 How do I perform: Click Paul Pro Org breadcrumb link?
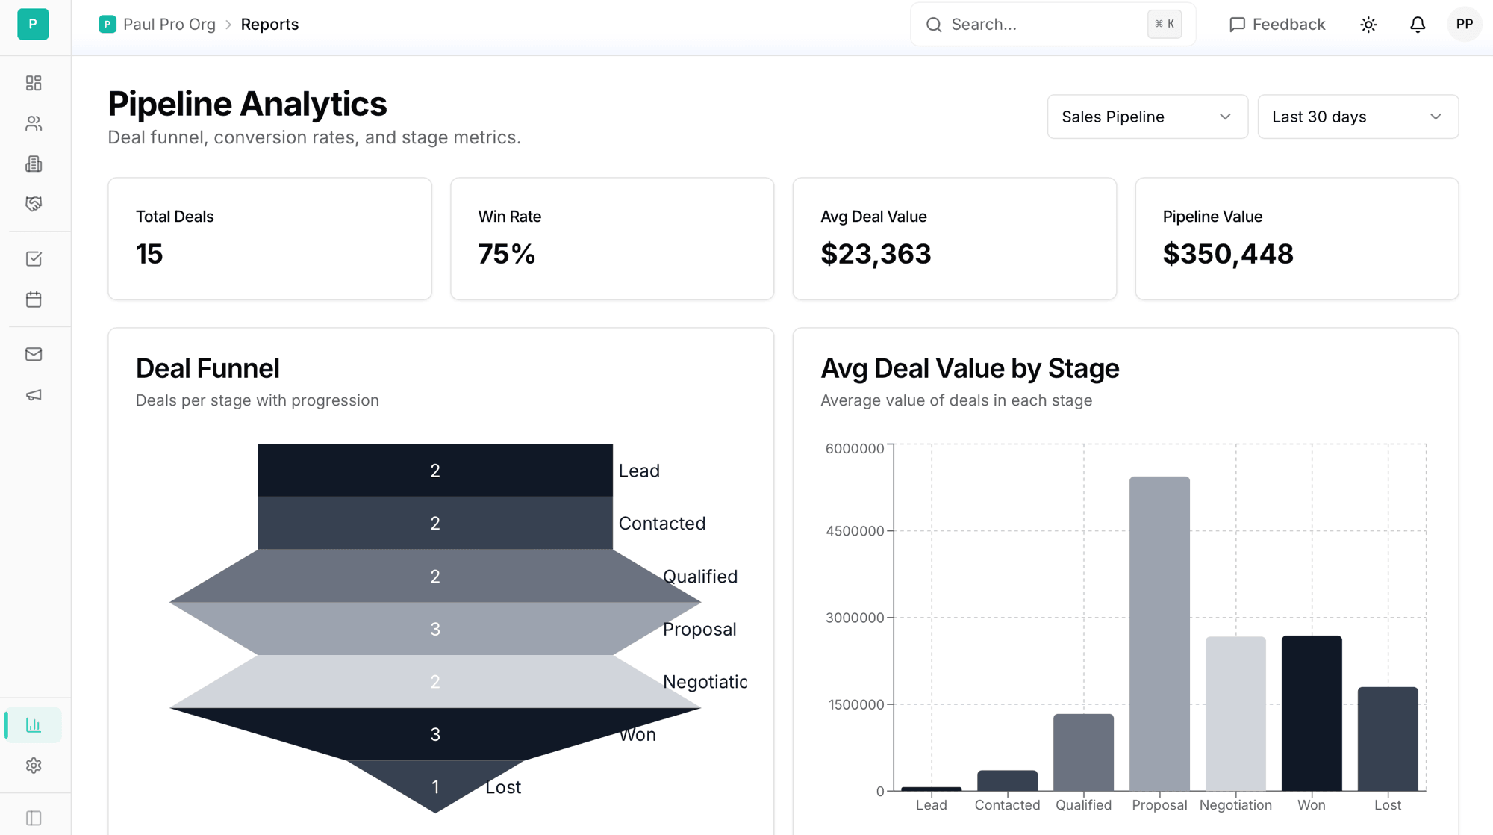[x=169, y=25]
